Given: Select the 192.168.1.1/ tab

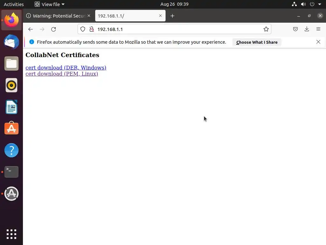Looking at the screenshot, I should [130, 16].
